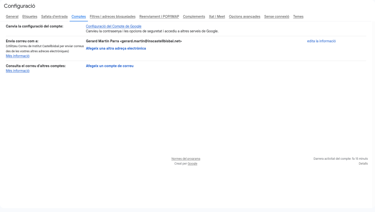
Task: Switch to the Temes tab
Action: coord(298,16)
